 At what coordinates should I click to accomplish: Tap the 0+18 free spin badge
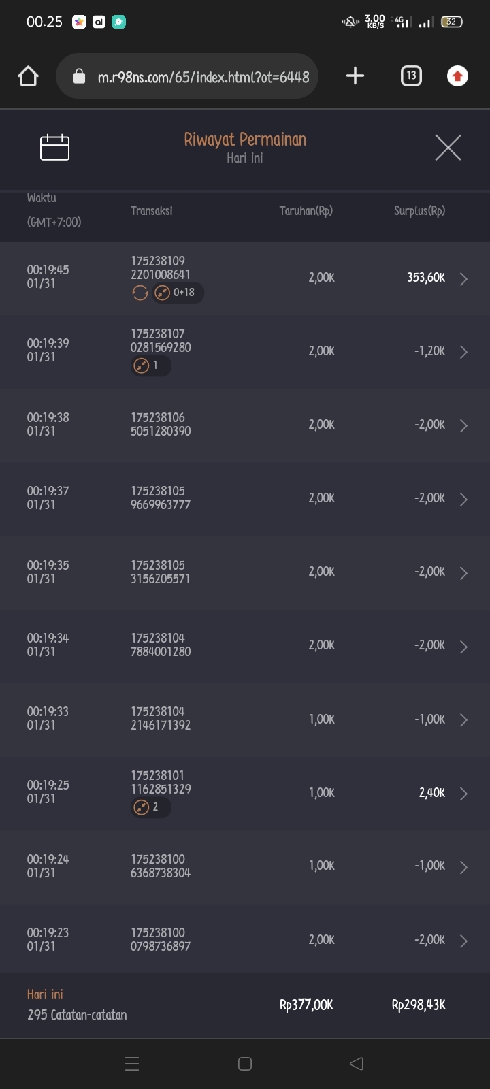coord(178,293)
